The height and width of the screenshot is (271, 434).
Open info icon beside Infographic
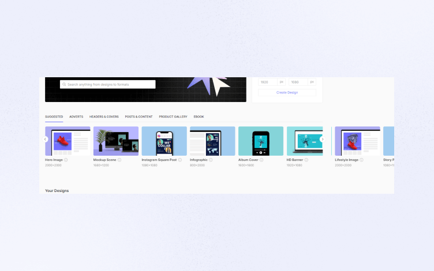(211, 160)
